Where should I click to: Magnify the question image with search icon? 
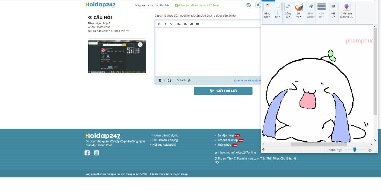pyautogui.click(x=140, y=44)
